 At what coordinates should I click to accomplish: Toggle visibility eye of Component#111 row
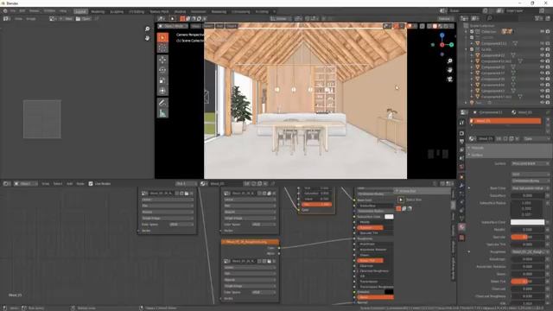point(542,43)
